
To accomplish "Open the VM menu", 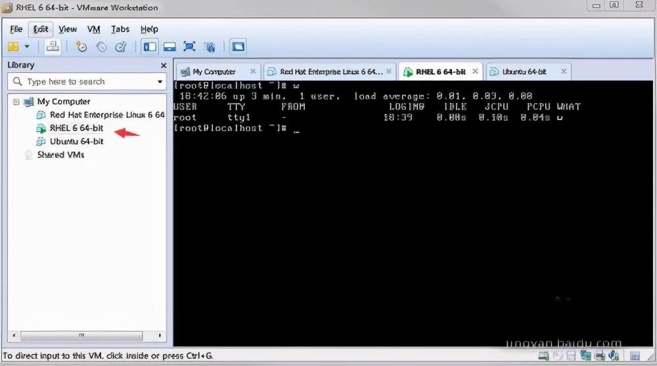I will coord(93,29).
